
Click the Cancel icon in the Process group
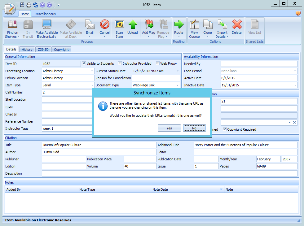point(104,28)
